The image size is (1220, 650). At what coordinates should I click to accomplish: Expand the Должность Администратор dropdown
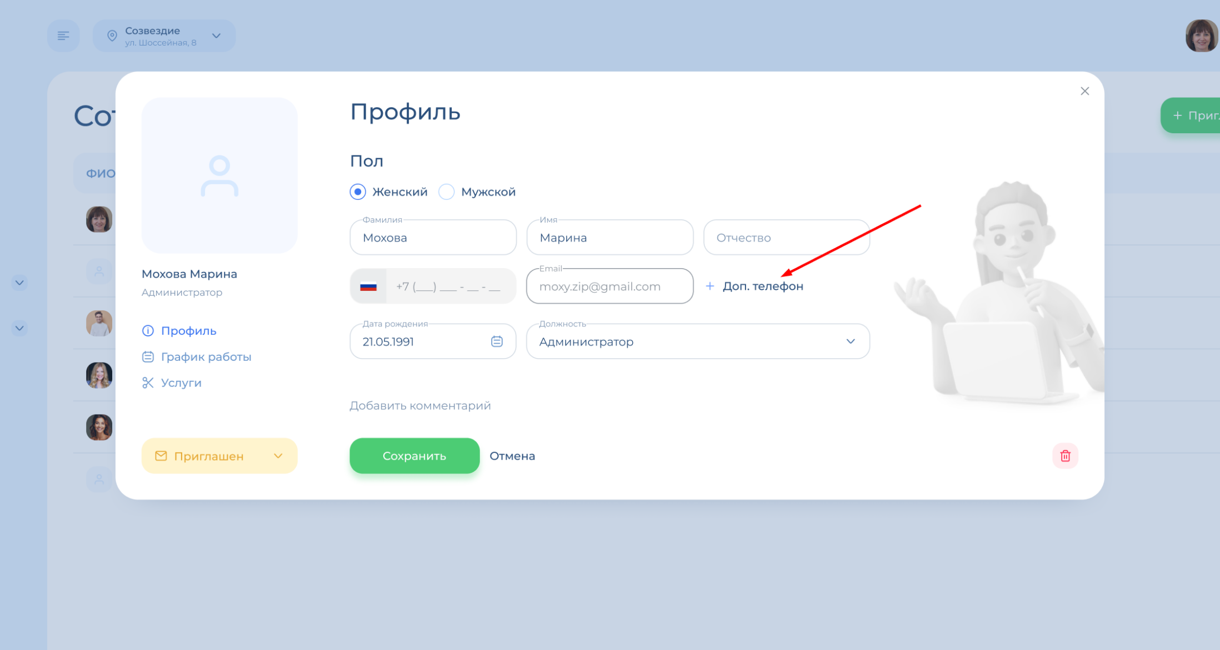click(698, 341)
